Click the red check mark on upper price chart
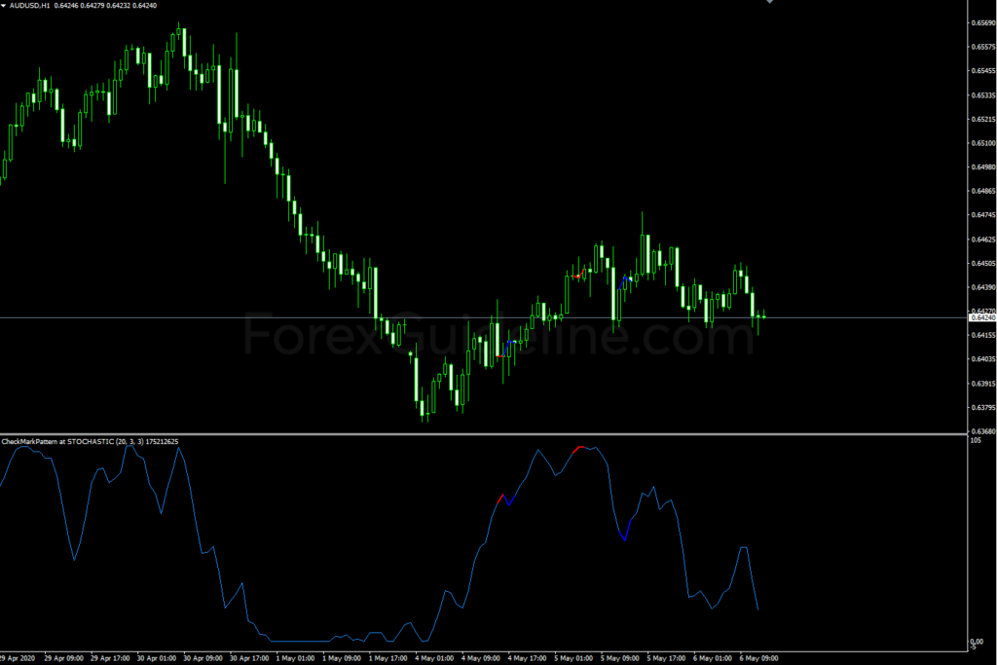The image size is (997, 665). click(x=577, y=277)
